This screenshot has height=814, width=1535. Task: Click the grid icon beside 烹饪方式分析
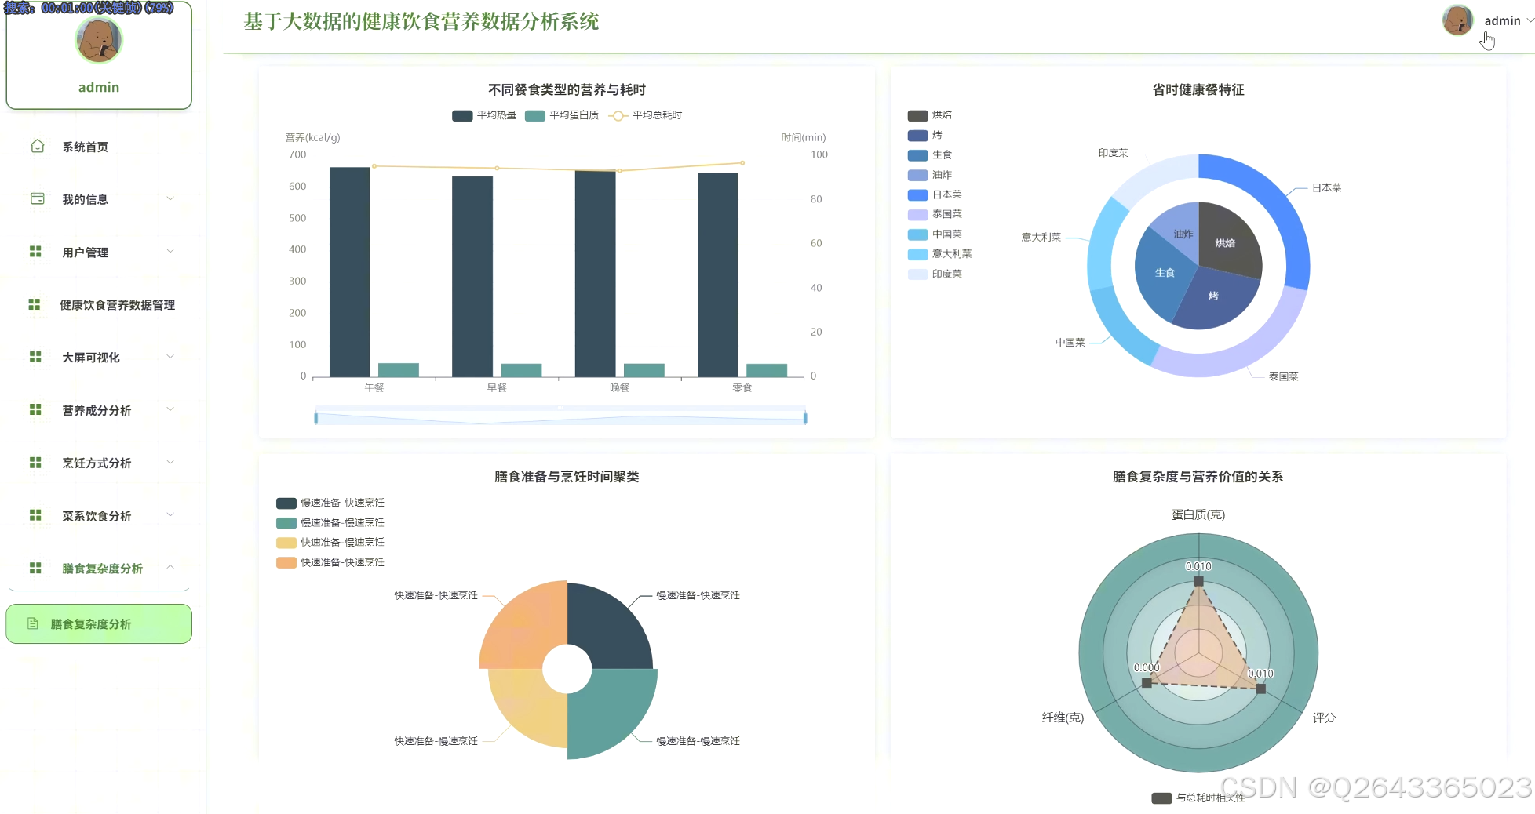tap(35, 463)
